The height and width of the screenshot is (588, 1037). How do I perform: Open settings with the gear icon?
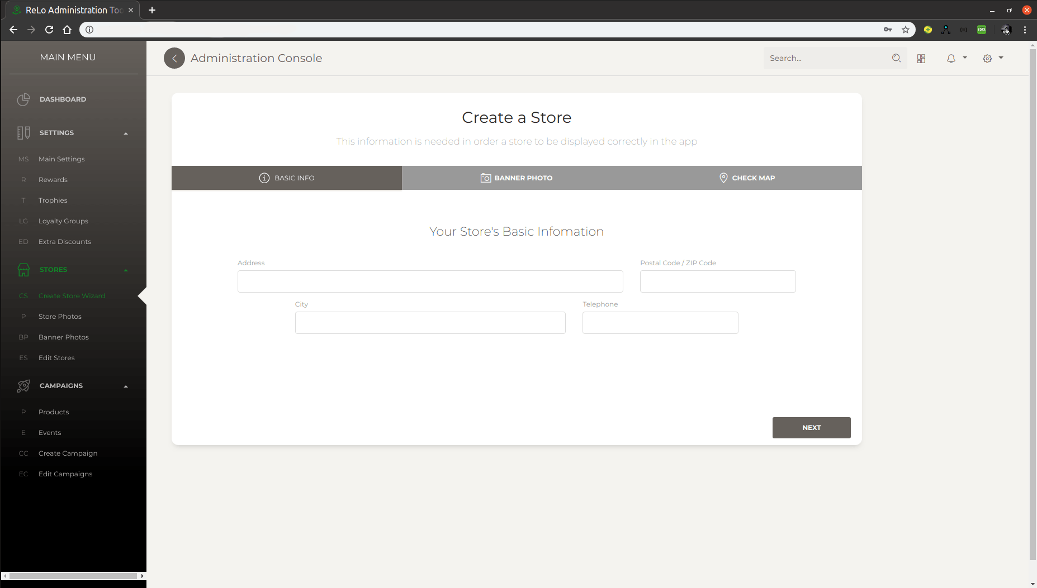tap(987, 58)
